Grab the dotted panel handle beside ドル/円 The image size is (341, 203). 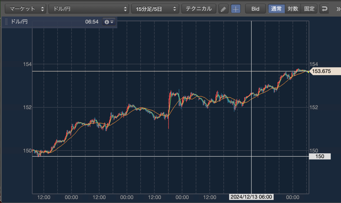6,22
